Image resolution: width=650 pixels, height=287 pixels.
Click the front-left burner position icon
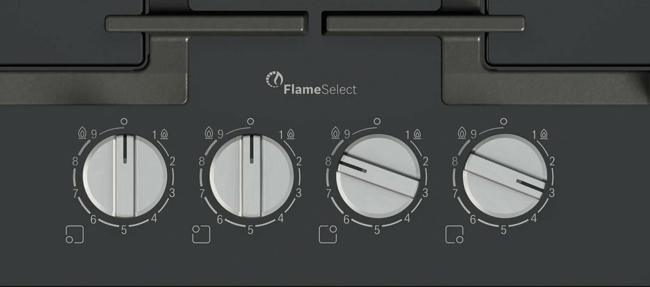(x=75, y=234)
